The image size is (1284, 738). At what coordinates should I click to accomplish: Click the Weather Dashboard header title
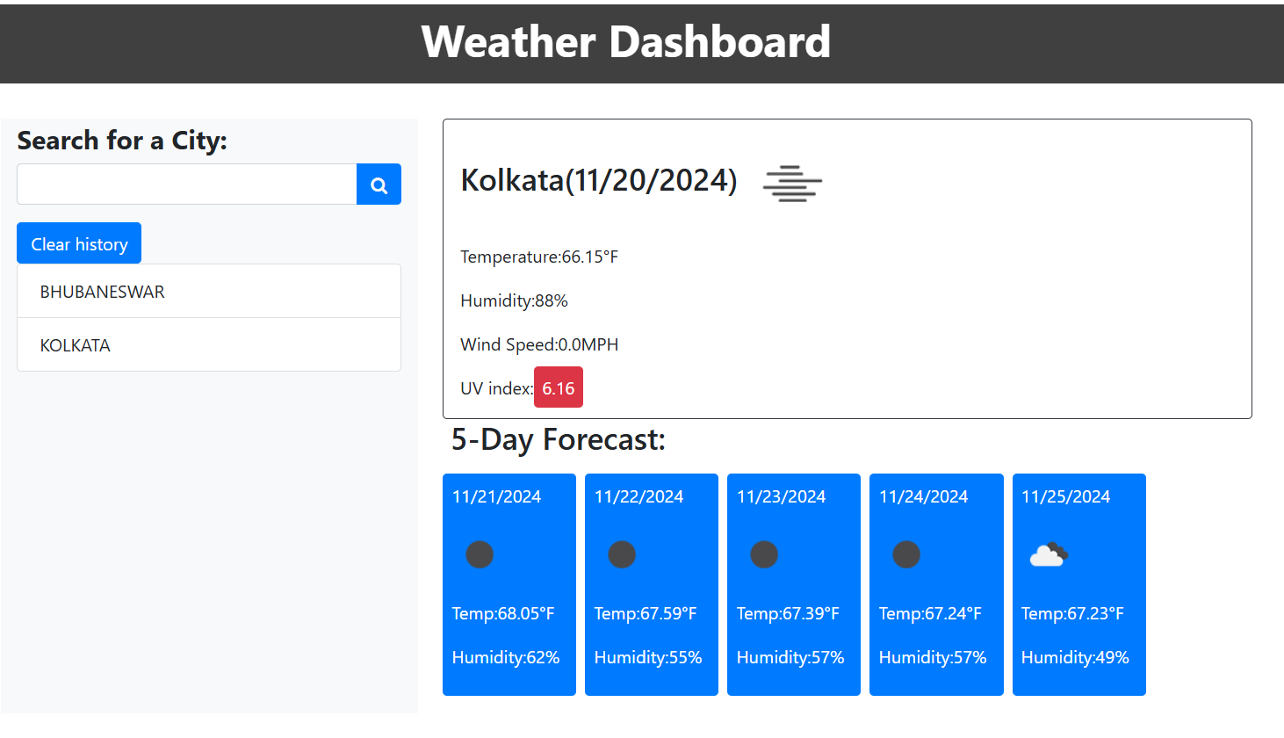625,41
